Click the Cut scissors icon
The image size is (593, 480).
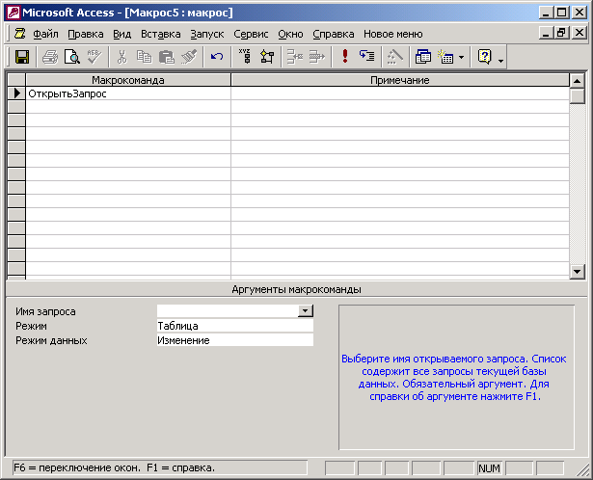121,57
